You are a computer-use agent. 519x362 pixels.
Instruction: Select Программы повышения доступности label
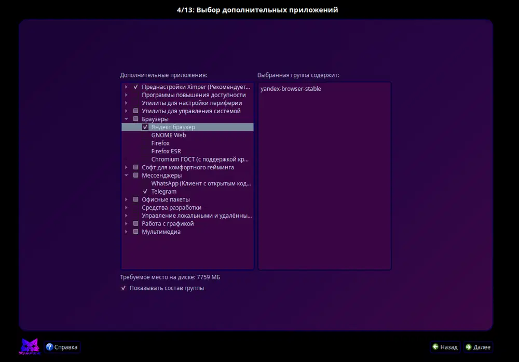tap(194, 95)
